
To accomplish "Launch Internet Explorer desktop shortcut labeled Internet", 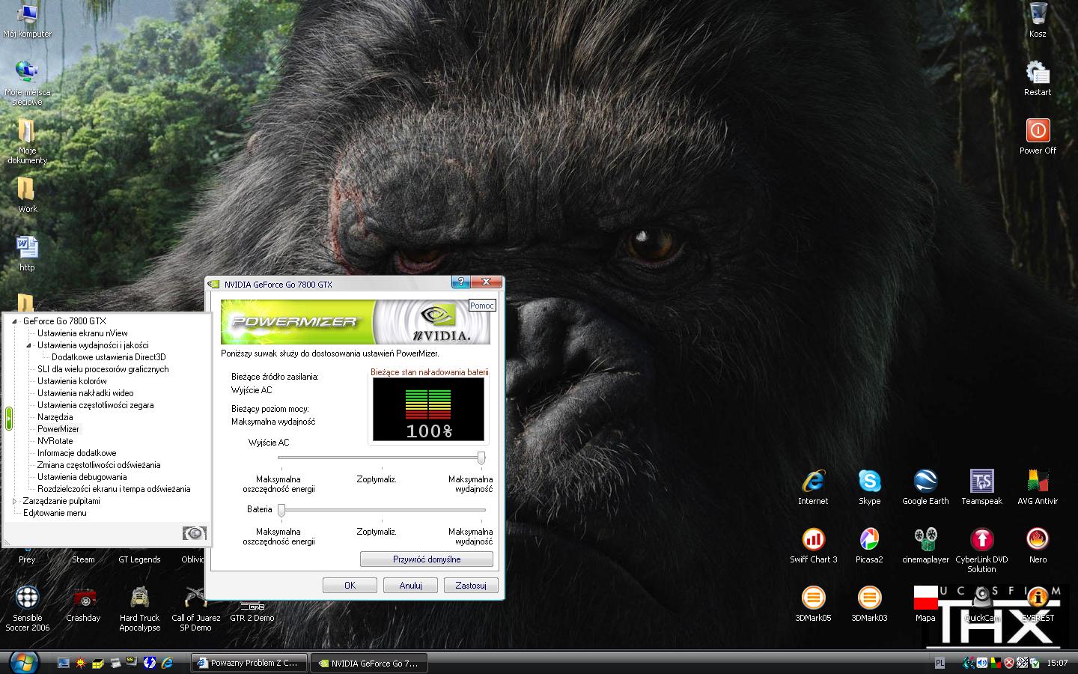I will pos(813,487).
